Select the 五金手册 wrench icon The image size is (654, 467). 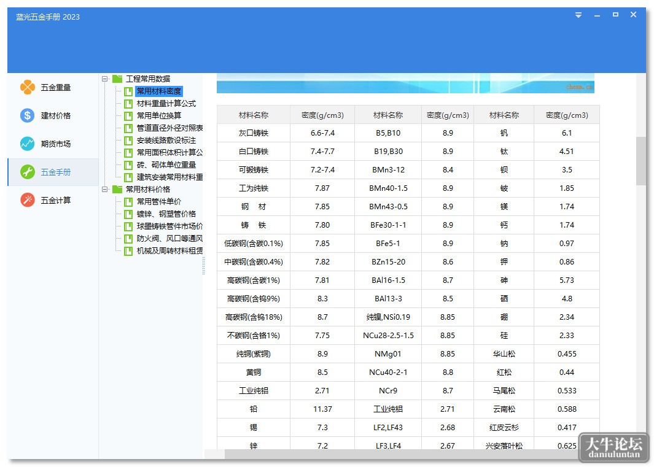[28, 172]
